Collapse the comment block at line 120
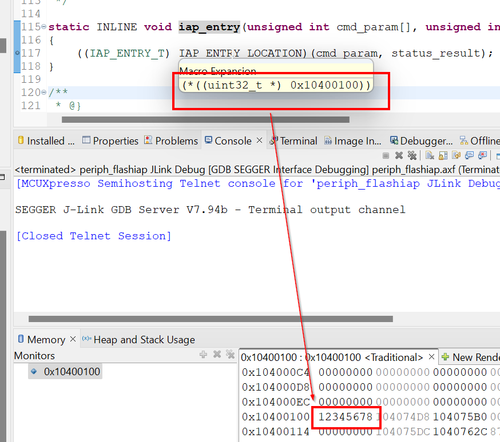The image size is (500, 442). click(x=43, y=93)
